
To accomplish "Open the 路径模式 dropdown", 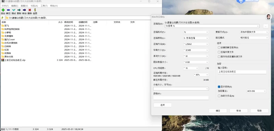I will (254, 38).
